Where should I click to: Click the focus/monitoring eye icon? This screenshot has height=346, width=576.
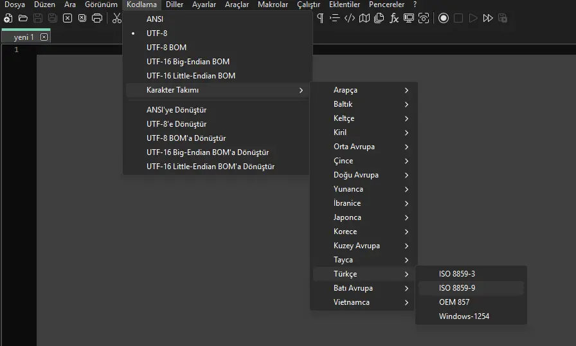(424, 18)
